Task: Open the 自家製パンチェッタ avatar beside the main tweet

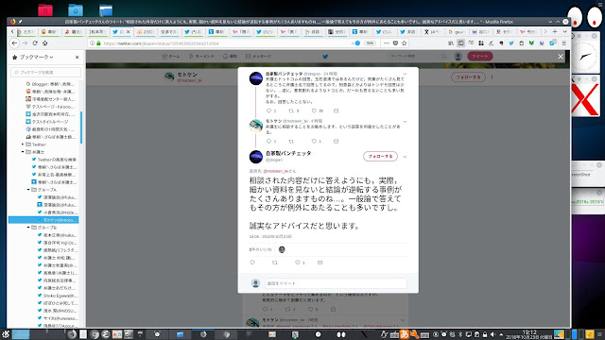Action: (256, 157)
